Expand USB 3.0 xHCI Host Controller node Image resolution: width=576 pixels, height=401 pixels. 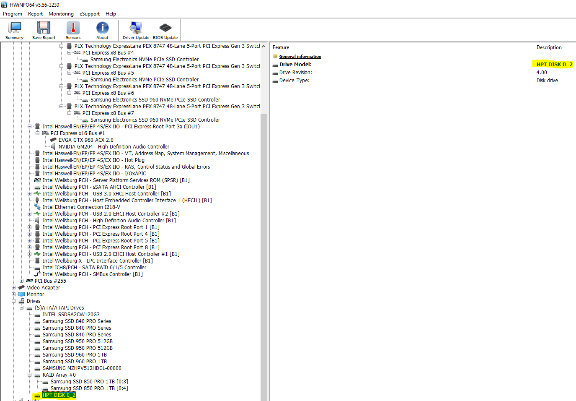click(30, 194)
